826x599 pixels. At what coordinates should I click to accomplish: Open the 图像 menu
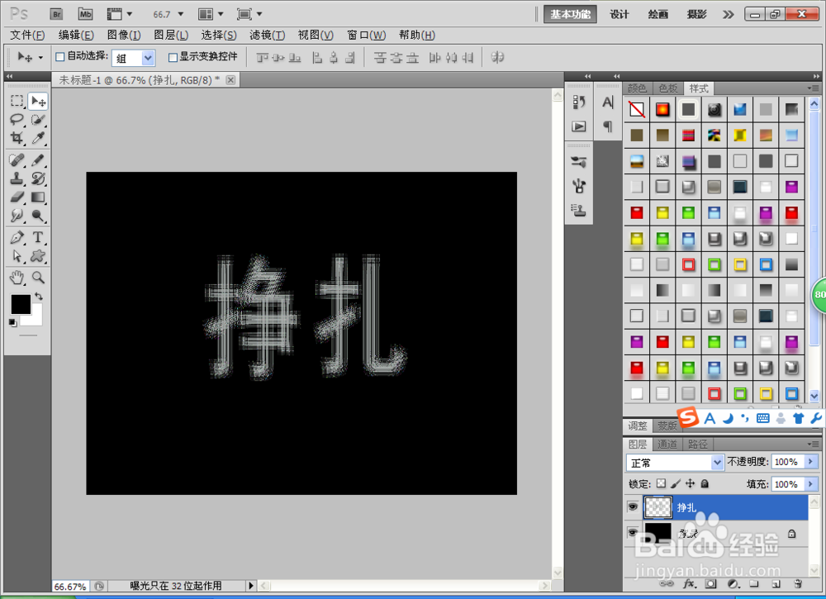124,36
